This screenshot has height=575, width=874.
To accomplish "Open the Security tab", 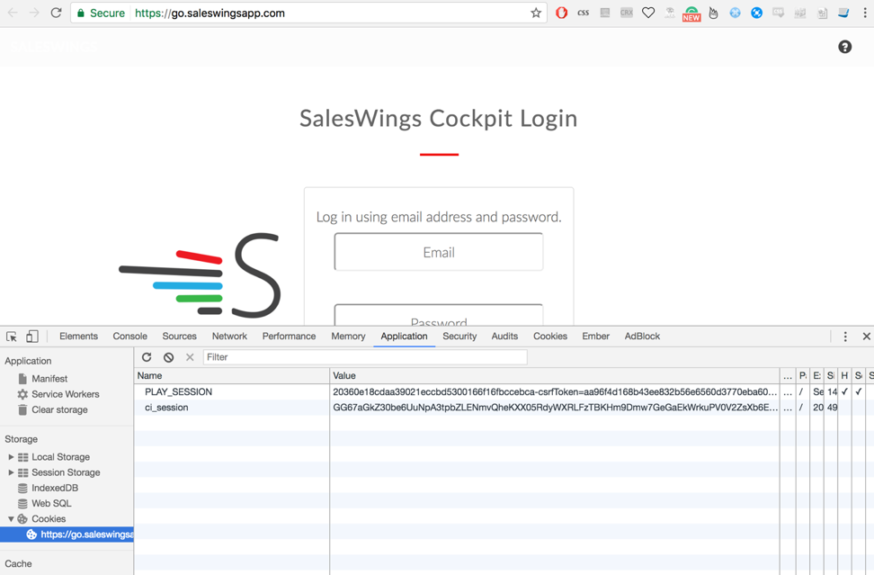I will coord(459,337).
